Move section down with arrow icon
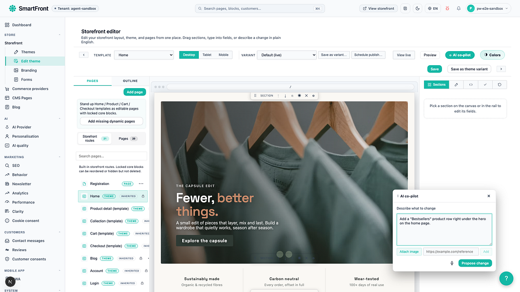The width and height of the screenshot is (520, 292). 285,96
